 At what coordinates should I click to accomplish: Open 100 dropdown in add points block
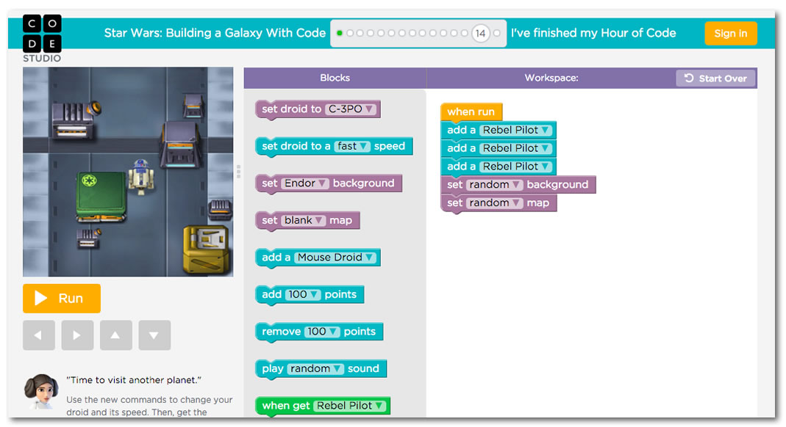coord(303,294)
